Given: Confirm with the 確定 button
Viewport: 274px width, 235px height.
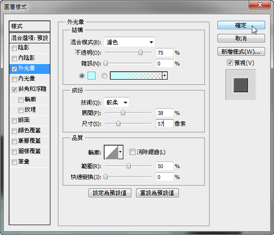Looking at the screenshot, I should [241, 25].
